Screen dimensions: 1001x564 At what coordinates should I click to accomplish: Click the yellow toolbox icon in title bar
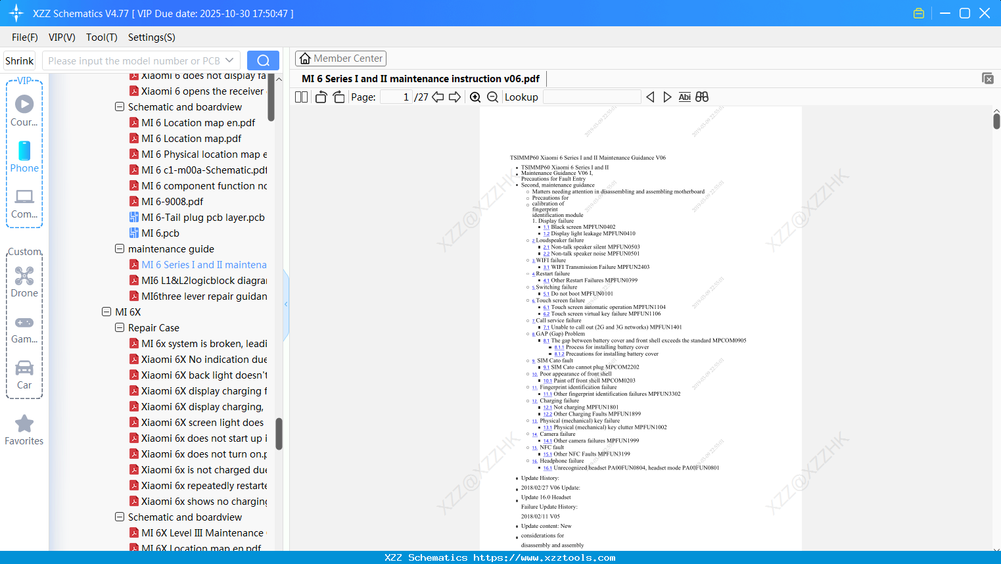[919, 13]
